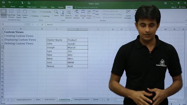This screenshot has height=105, width=187.
Task: Select the cell containing Joseph
Action: [57, 47]
